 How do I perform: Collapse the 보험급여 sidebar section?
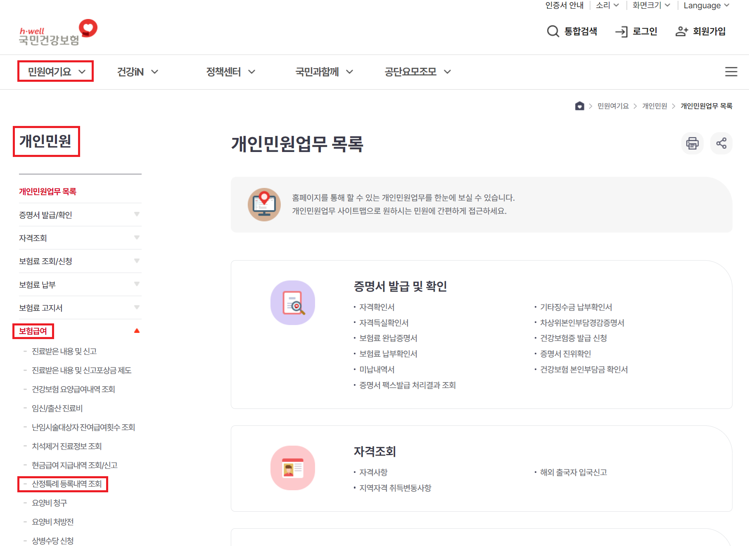click(137, 331)
